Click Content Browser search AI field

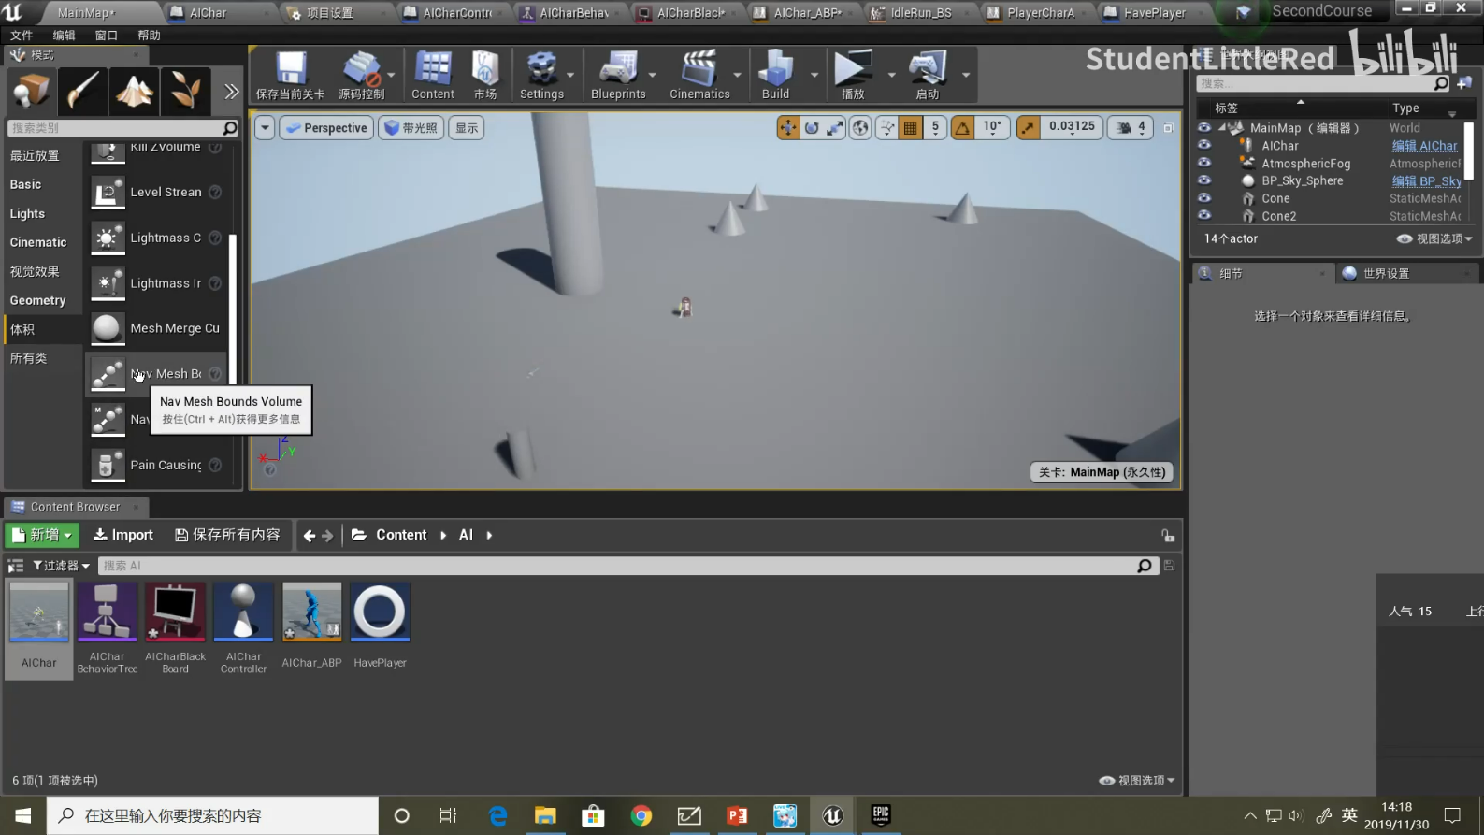click(x=617, y=566)
